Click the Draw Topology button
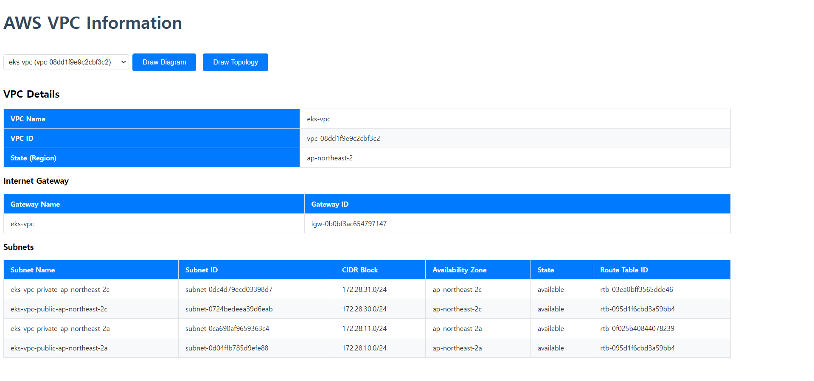This screenshot has width=814, height=381. coord(236,62)
